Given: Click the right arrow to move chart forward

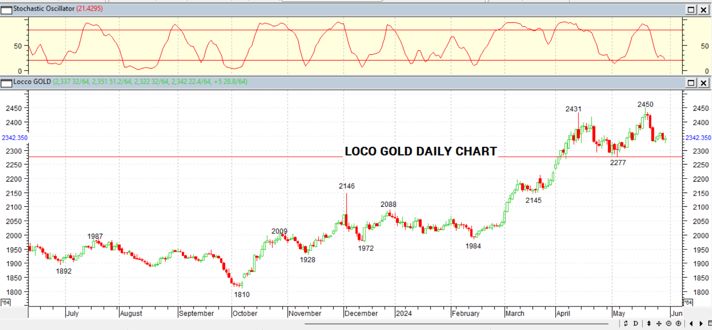Looking at the screenshot, I should 701,324.
